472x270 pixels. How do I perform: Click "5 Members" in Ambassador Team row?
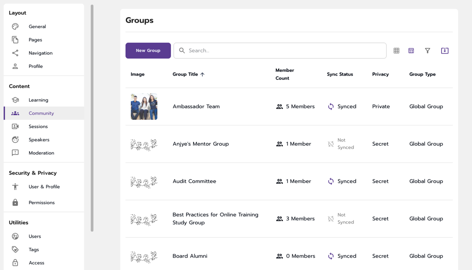300,106
